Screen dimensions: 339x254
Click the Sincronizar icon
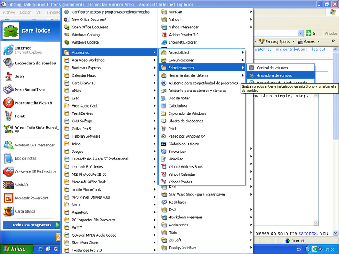tap(164, 152)
